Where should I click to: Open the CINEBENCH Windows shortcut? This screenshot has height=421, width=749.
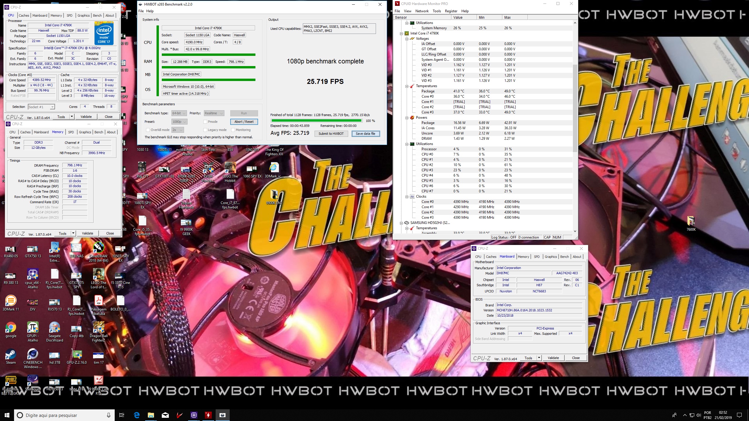(33, 358)
